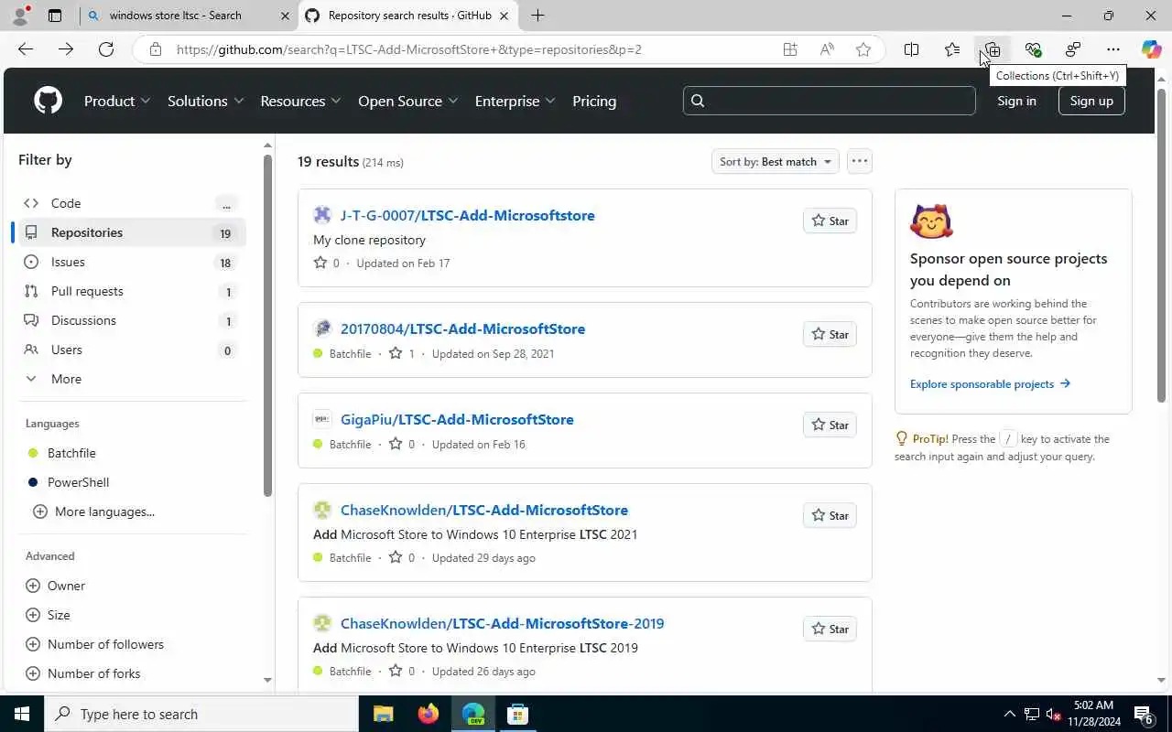1172x732 pixels.
Task: Expand the Open Source menu
Action: (x=407, y=101)
